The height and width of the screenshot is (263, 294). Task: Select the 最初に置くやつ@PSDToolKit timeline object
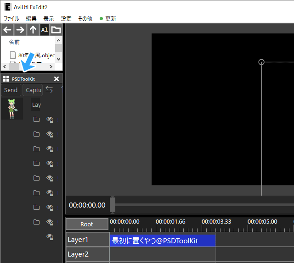coord(163,241)
